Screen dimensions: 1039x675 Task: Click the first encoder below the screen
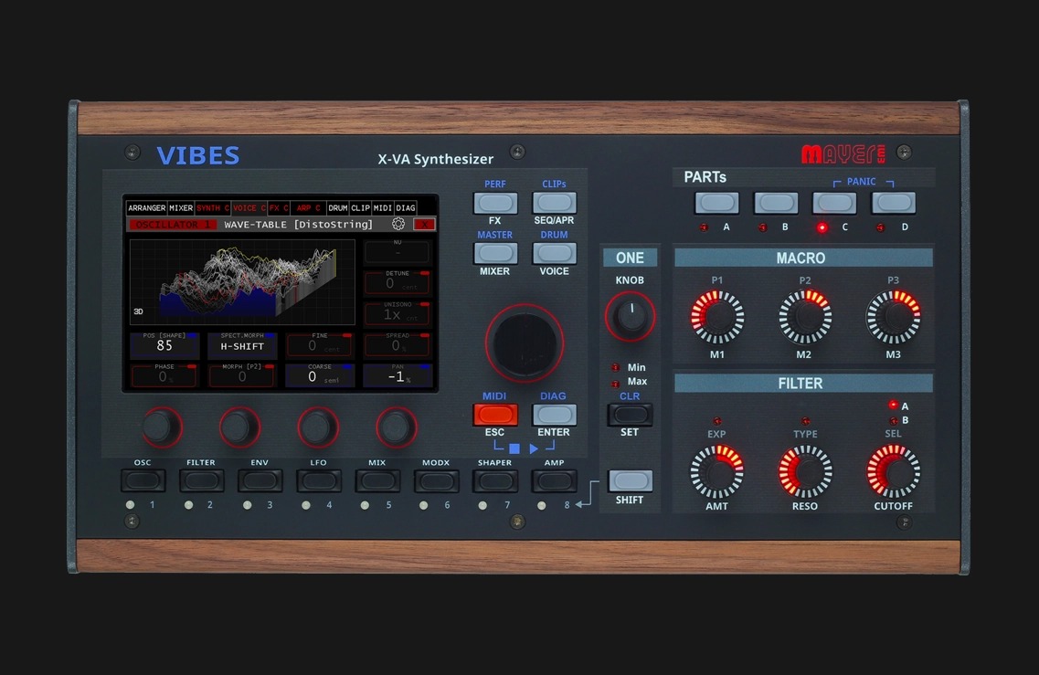pyautogui.click(x=161, y=427)
